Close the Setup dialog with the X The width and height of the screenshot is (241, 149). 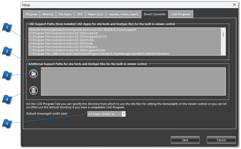pos(234,5)
